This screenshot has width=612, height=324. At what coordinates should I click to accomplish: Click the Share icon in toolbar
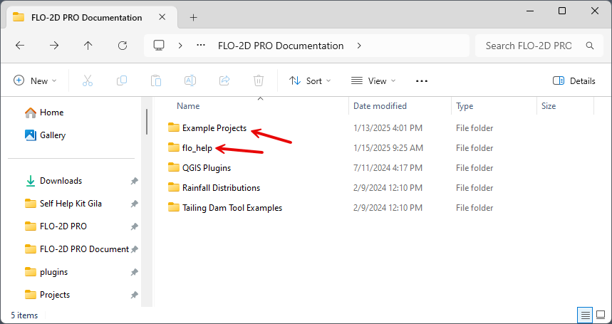coord(224,81)
